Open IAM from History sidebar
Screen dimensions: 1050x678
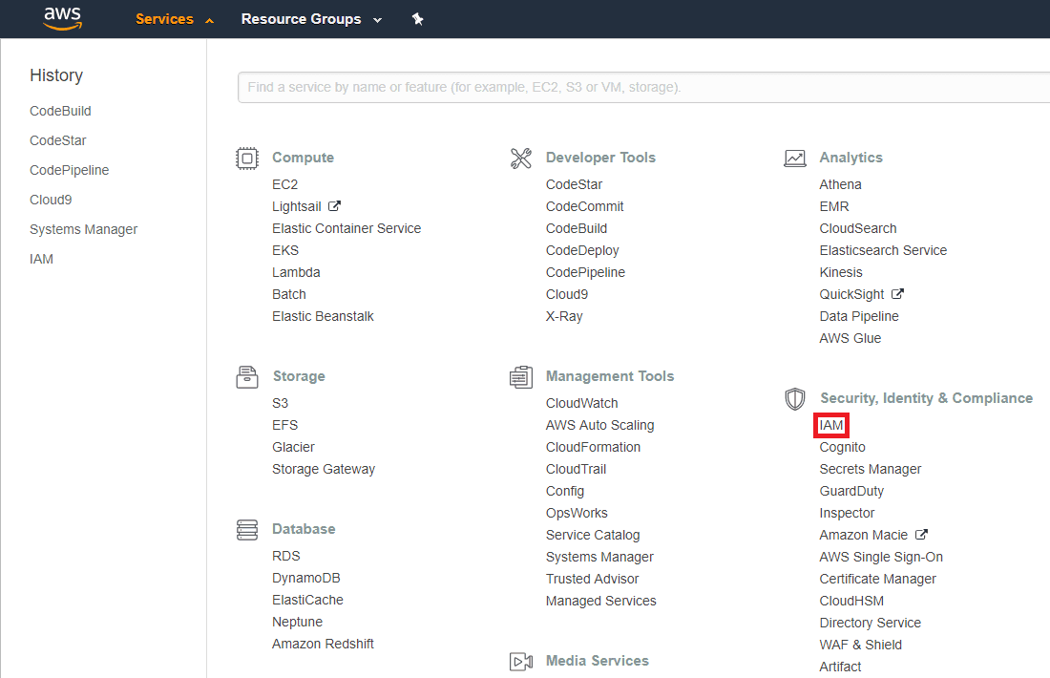pyautogui.click(x=41, y=259)
